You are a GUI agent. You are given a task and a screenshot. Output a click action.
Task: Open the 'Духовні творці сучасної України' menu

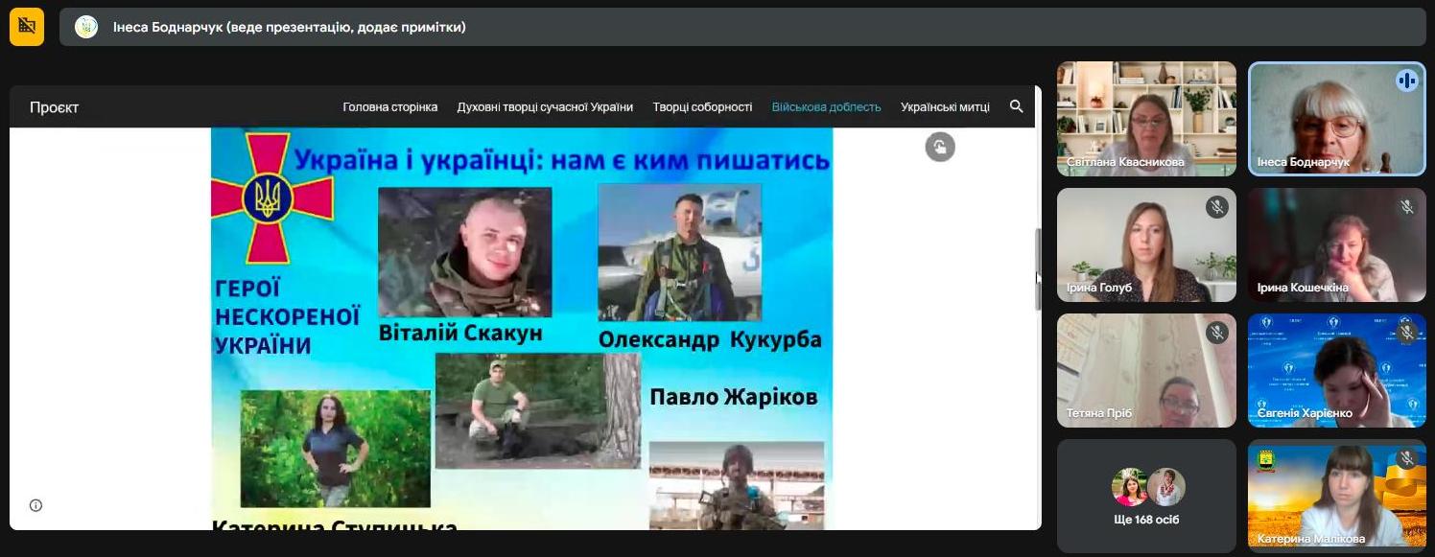pyautogui.click(x=545, y=107)
